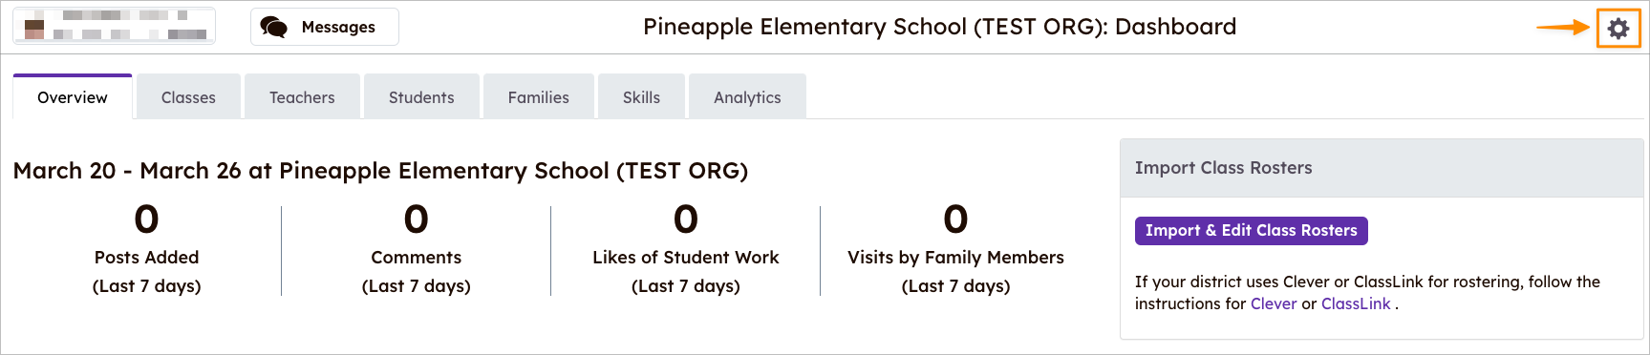Go to the Families tab
1650x355 pixels.
(x=539, y=97)
